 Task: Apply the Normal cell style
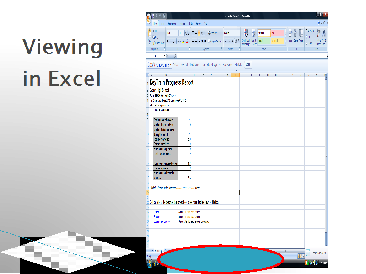(264, 33)
